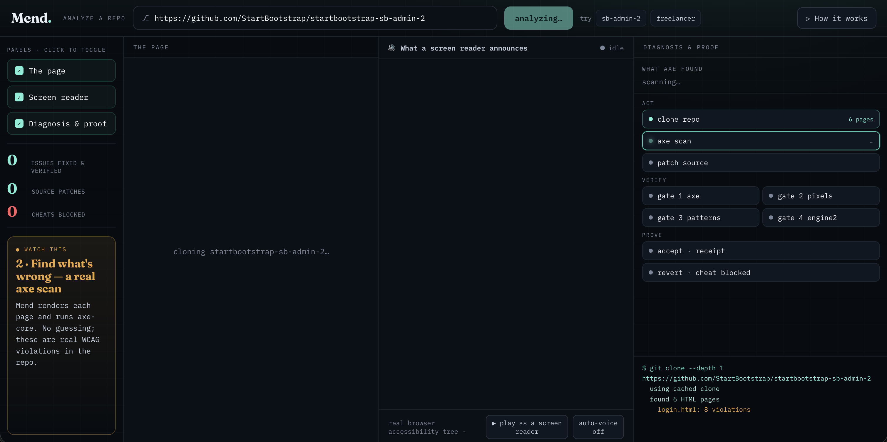Select the clone repo step
Image resolution: width=887 pixels, height=442 pixels.
tap(761, 119)
